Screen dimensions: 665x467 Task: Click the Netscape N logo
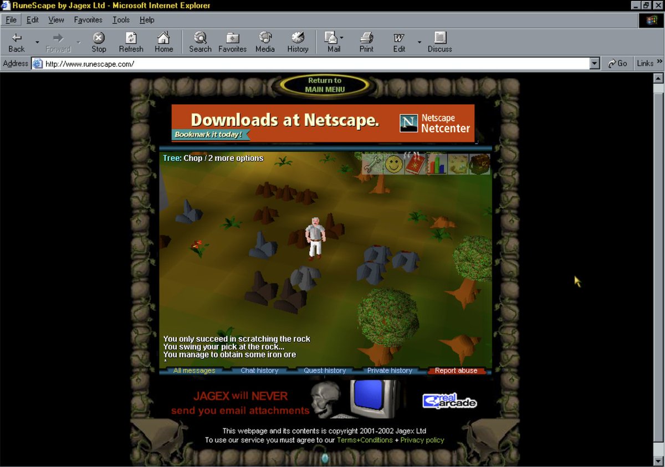tap(408, 124)
